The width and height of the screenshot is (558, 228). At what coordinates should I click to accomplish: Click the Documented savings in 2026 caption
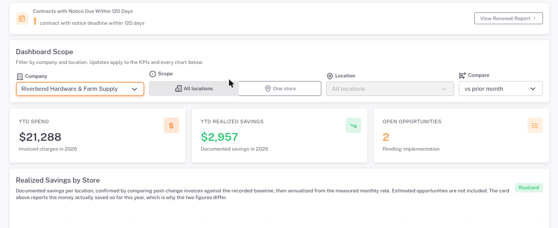click(x=235, y=149)
